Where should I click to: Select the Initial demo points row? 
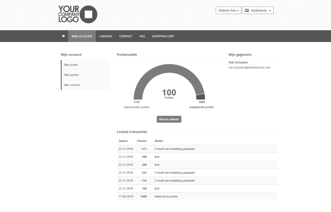click(197, 197)
